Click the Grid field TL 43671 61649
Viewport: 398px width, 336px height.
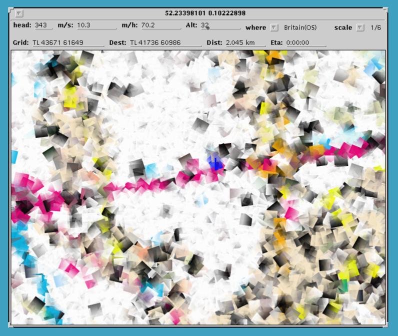(x=68, y=43)
